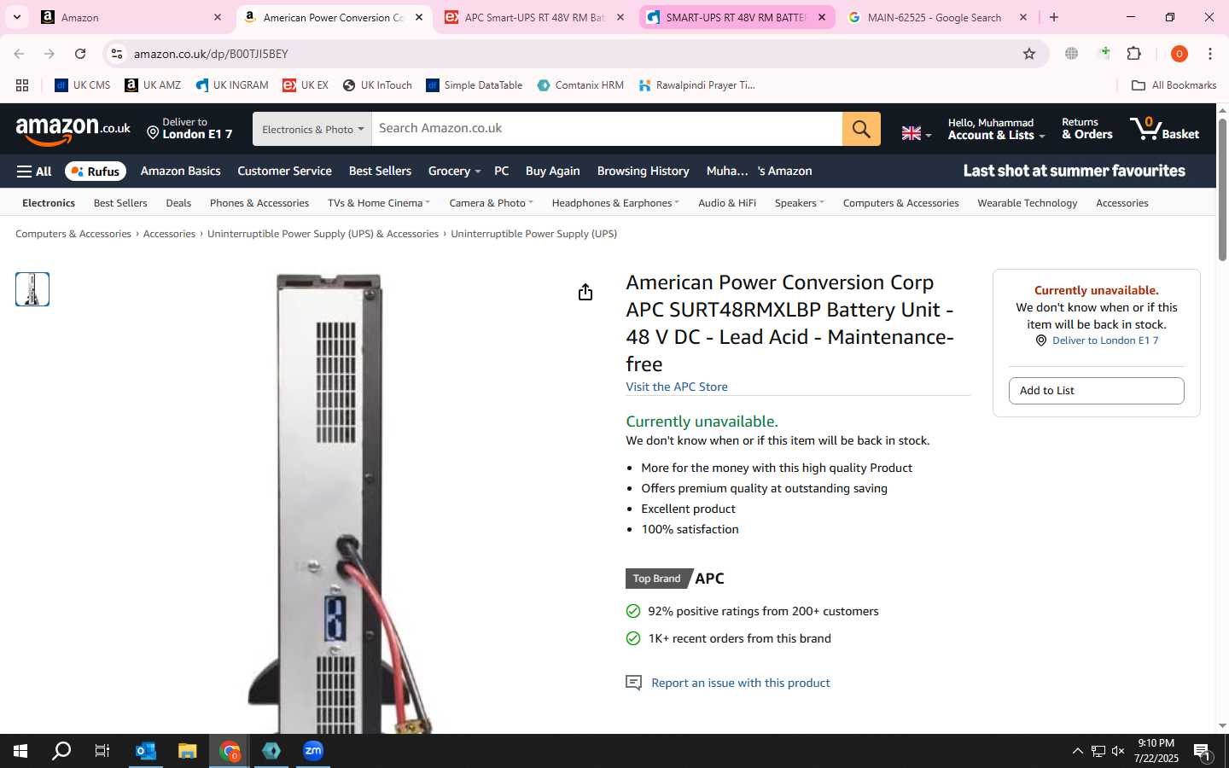Open the Rufus assistant
Viewport: 1229px width, 768px height.
pyautogui.click(x=96, y=172)
